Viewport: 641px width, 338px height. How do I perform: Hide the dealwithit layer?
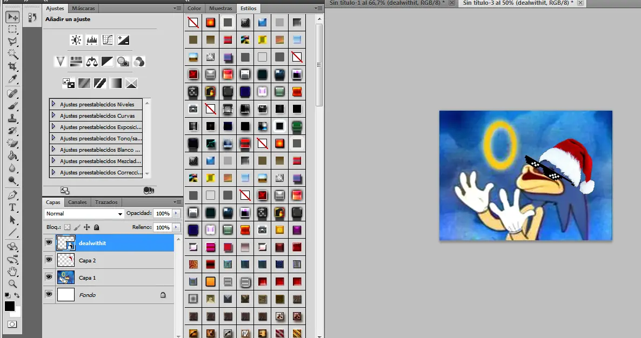click(x=49, y=243)
